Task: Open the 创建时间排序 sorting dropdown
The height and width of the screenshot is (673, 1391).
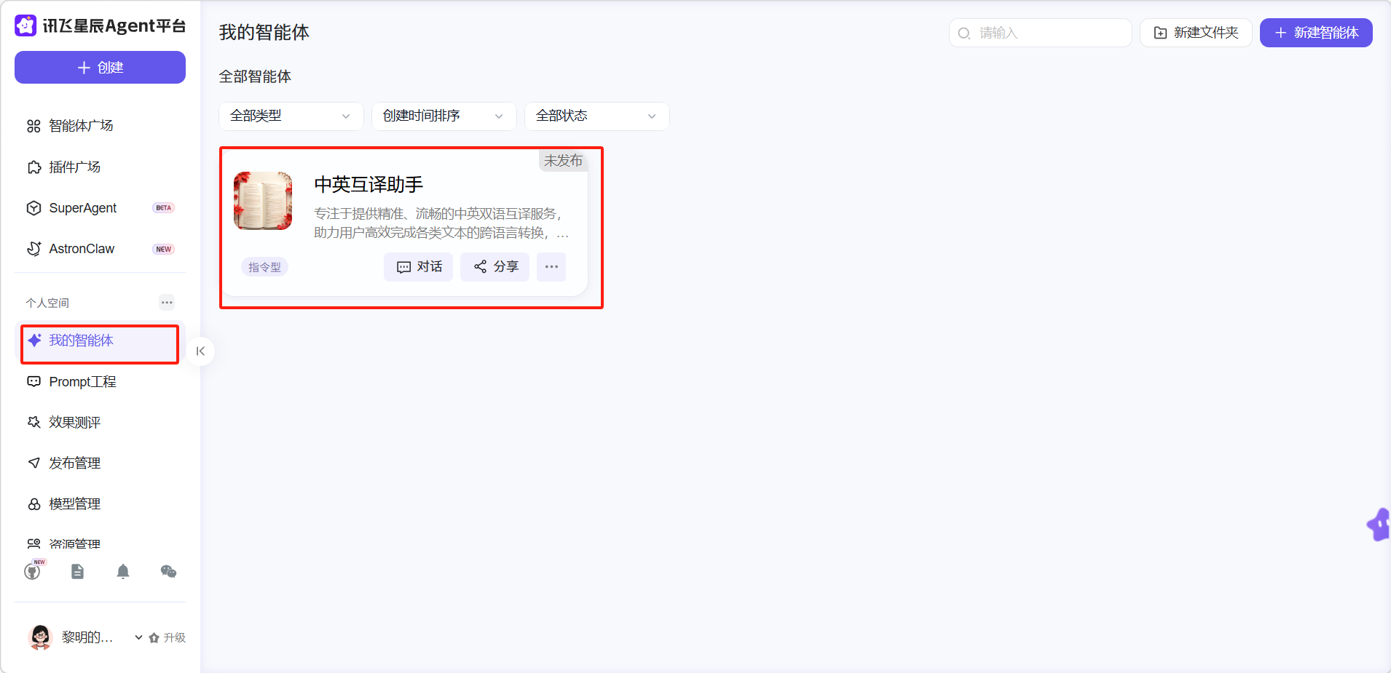Action: click(444, 116)
